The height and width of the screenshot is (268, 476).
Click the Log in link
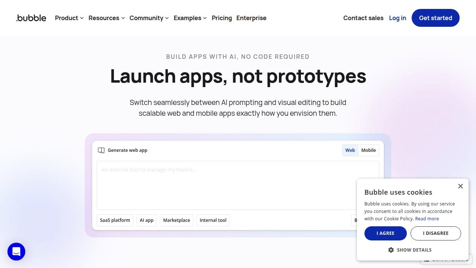(398, 18)
